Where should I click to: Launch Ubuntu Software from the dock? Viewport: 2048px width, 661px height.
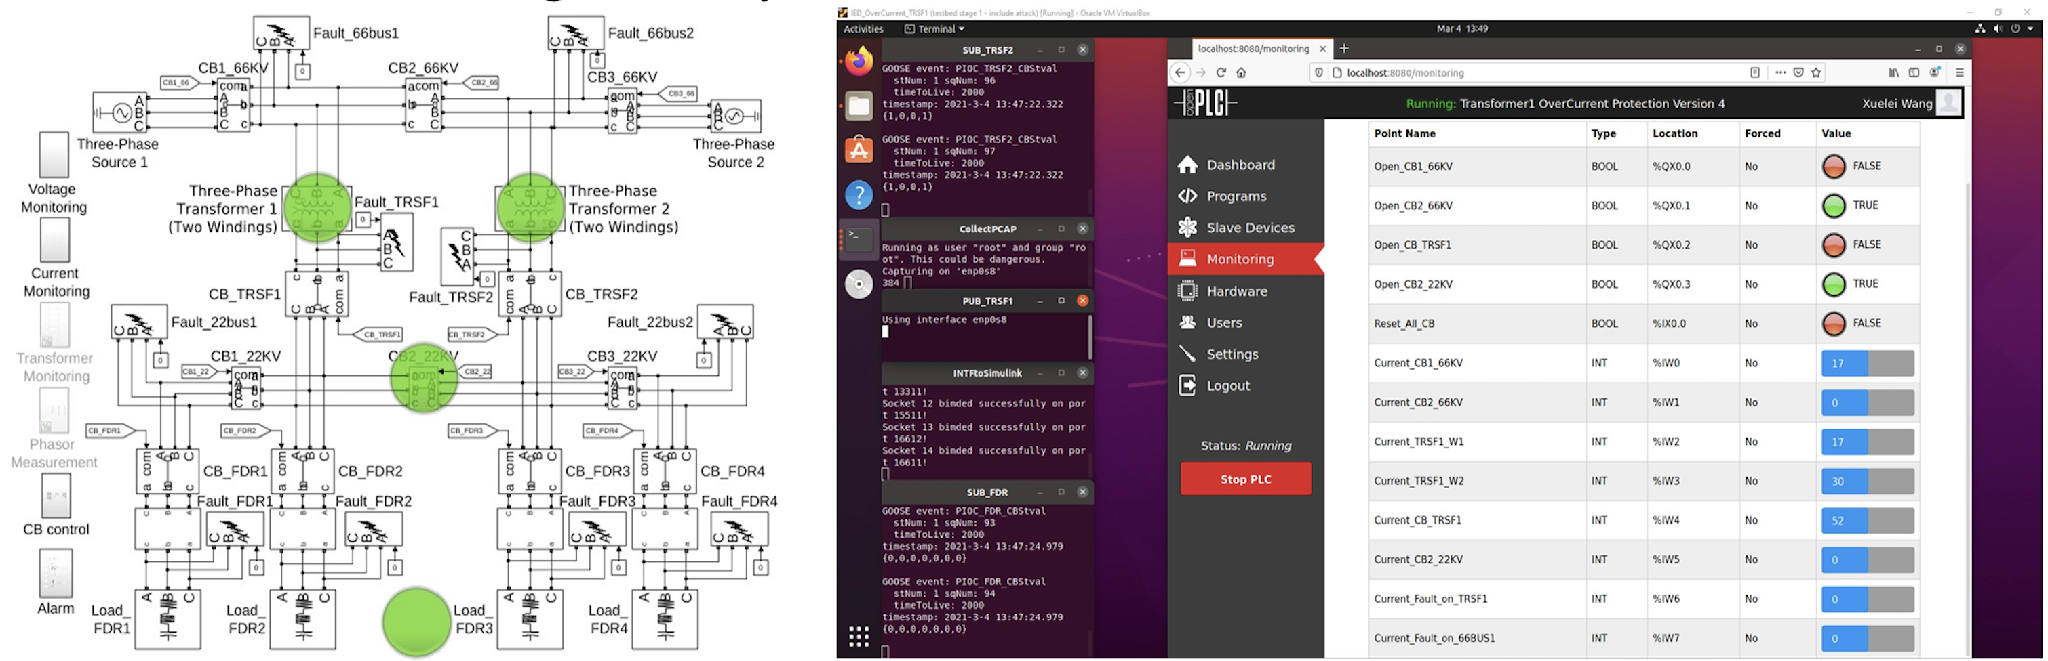(858, 150)
